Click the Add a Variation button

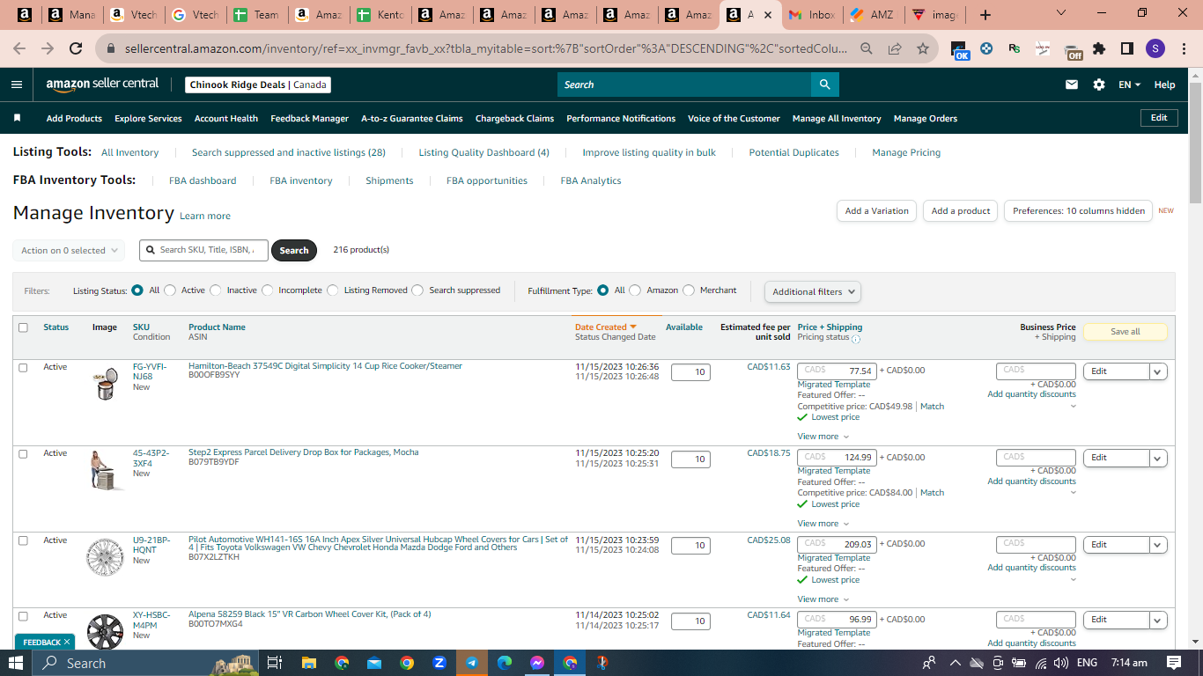(x=876, y=211)
